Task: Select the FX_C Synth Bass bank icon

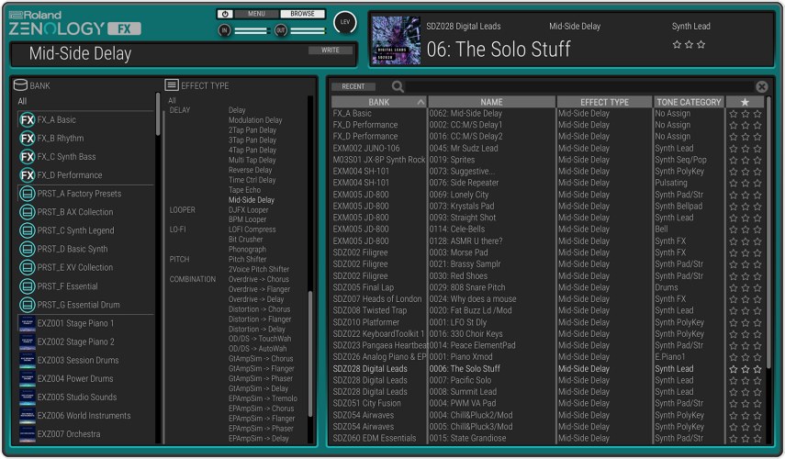Action: [28, 157]
